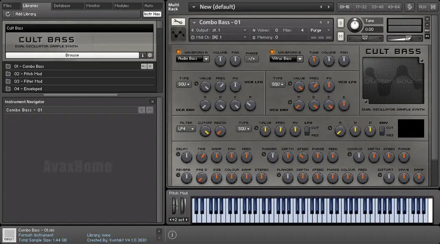Open the Purge menu dropdown
The image size is (440, 244).
point(320,30)
